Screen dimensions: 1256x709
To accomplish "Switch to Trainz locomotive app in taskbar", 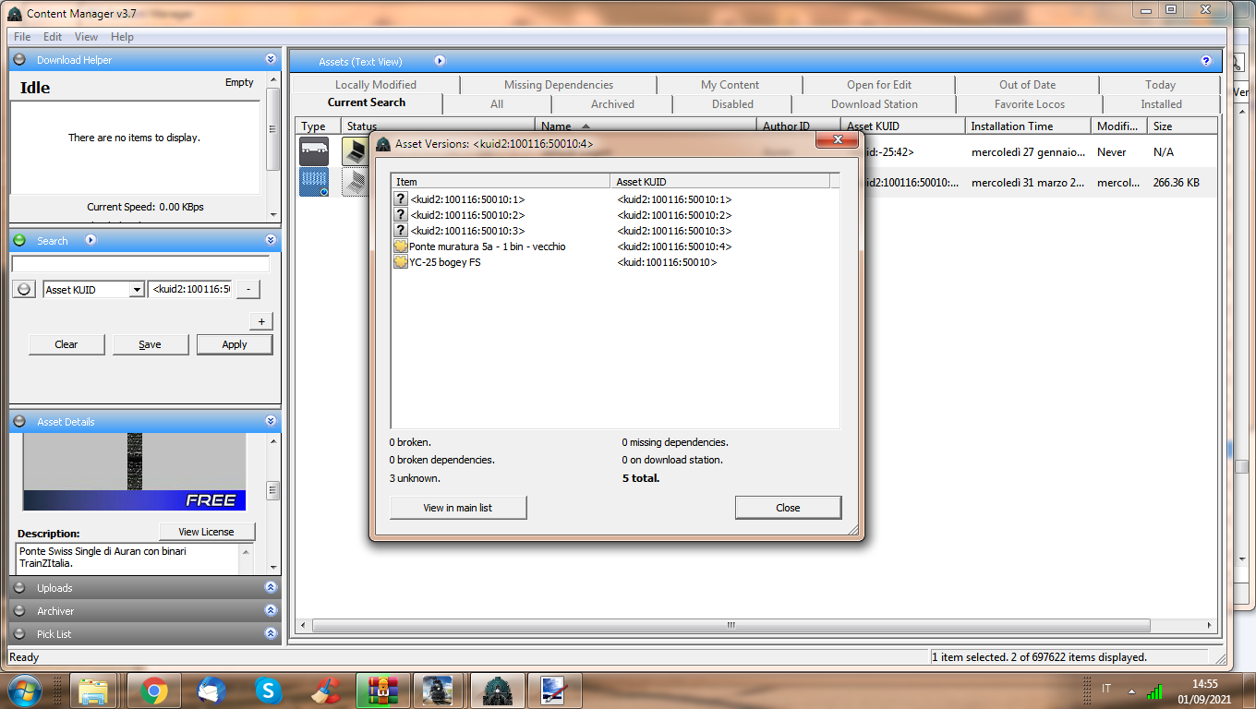I will [439, 691].
